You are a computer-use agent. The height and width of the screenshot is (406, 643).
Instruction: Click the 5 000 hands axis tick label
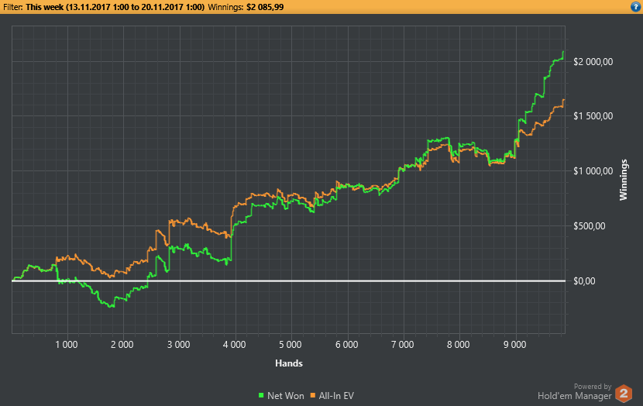(x=291, y=345)
